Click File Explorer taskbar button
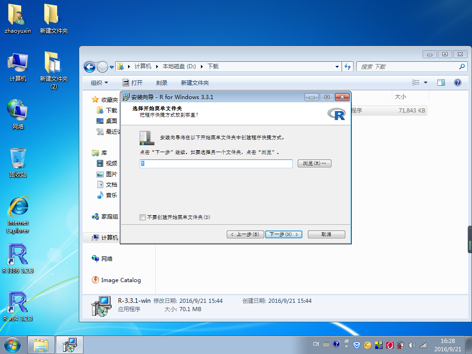The image size is (472, 354). (x=41, y=345)
